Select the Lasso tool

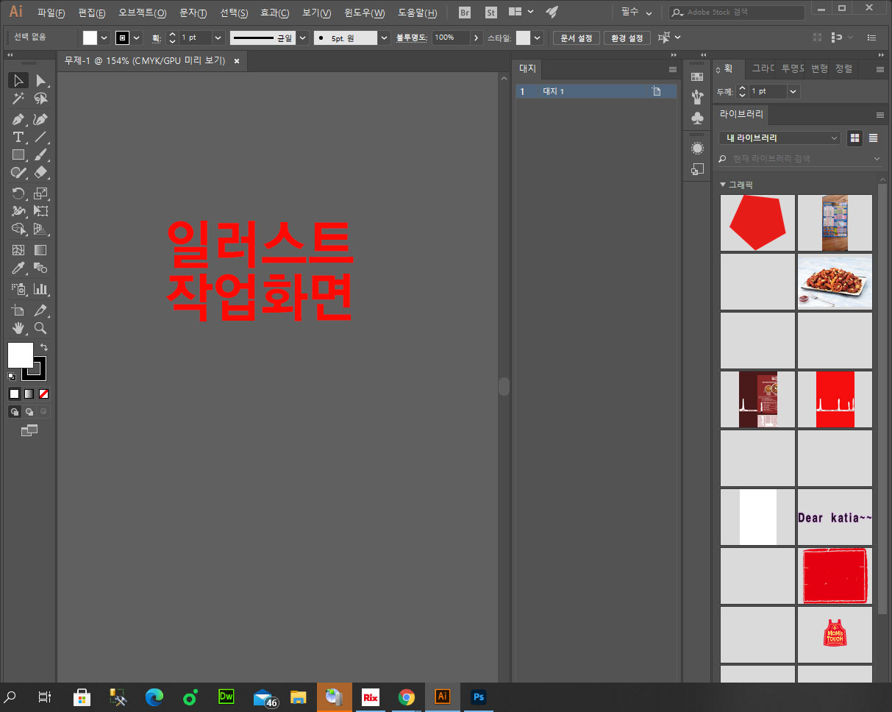41,99
